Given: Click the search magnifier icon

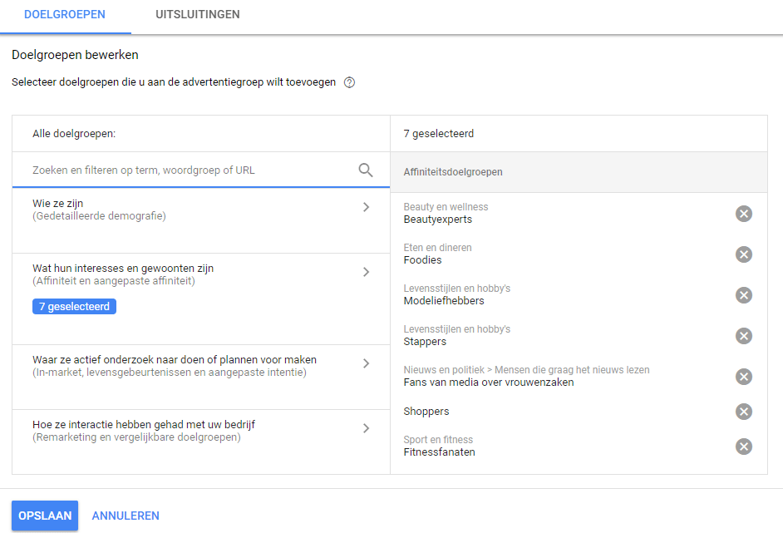Looking at the screenshot, I should click(366, 170).
